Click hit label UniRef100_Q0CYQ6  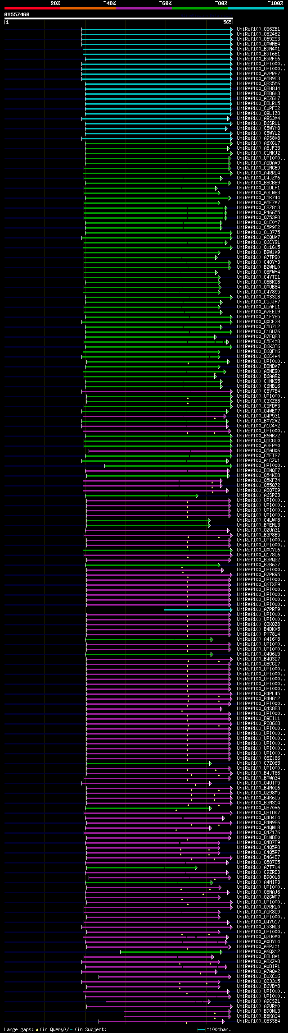pos(258,550)
